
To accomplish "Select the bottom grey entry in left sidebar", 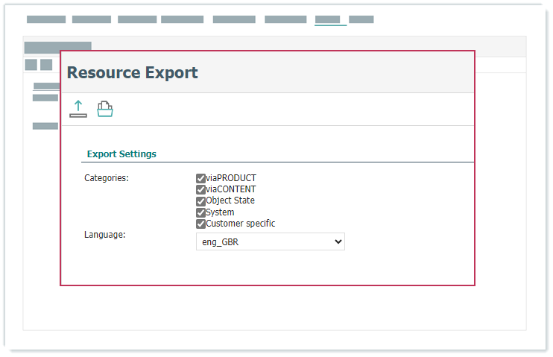I will (45, 126).
